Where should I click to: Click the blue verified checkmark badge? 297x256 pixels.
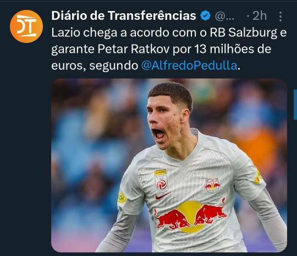coord(206,16)
